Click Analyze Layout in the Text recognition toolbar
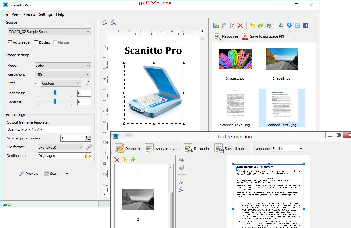 (x=163, y=149)
